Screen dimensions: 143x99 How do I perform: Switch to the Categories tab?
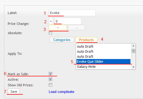tap(62, 40)
